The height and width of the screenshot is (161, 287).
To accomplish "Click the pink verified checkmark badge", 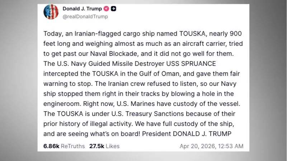I will point(107,9).
